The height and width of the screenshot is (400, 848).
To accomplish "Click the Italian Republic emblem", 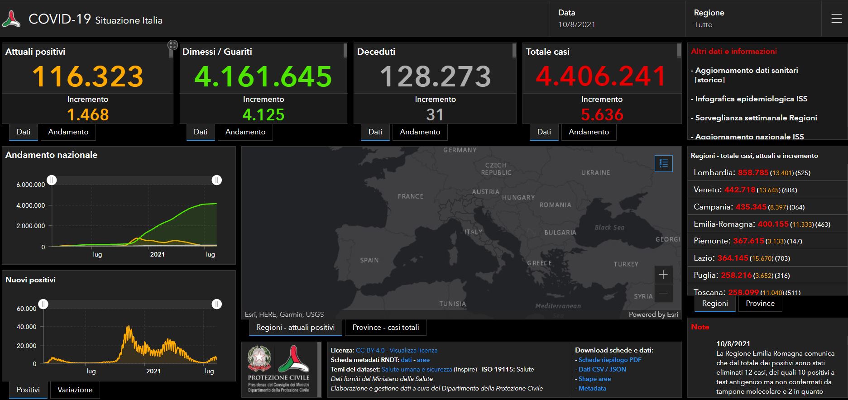I will point(259,360).
